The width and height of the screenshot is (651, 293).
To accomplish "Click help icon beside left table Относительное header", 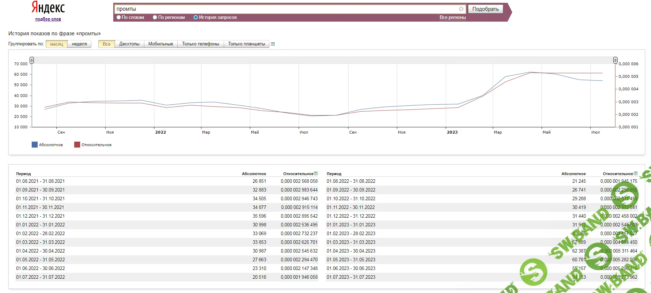I will [x=316, y=173].
